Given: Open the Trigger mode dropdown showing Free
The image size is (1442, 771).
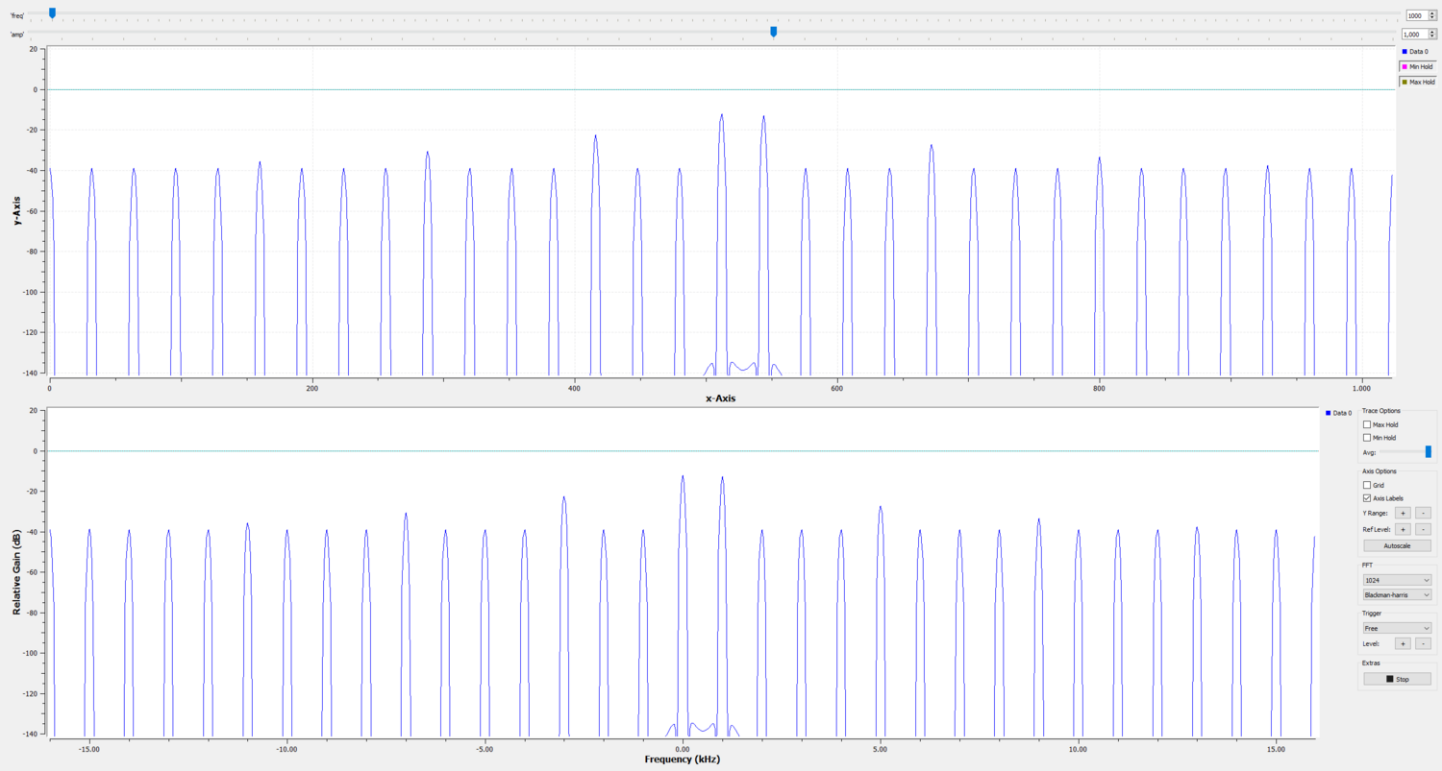Looking at the screenshot, I should tap(1397, 628).
